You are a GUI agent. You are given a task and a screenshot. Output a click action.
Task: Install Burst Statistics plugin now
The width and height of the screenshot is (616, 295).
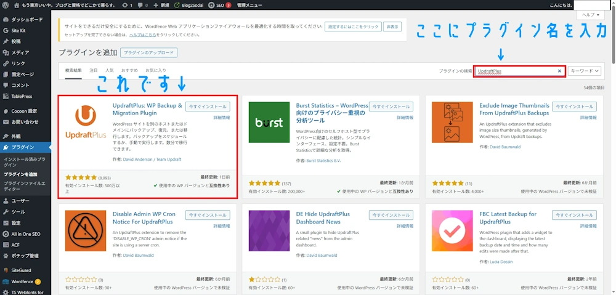[391, 107]
